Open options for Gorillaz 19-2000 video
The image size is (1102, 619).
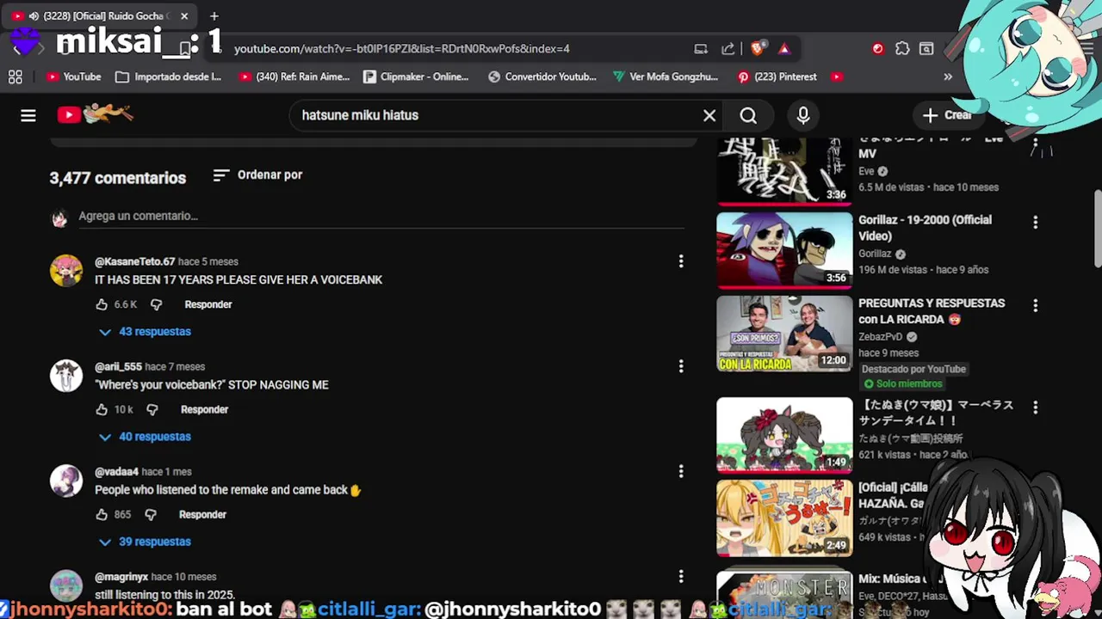[x=1035, y=222]
